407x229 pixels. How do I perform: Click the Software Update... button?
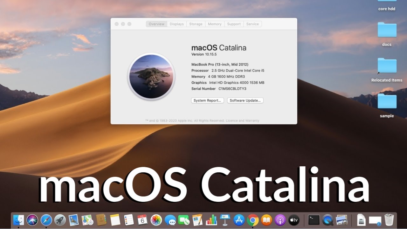[245, 101]
